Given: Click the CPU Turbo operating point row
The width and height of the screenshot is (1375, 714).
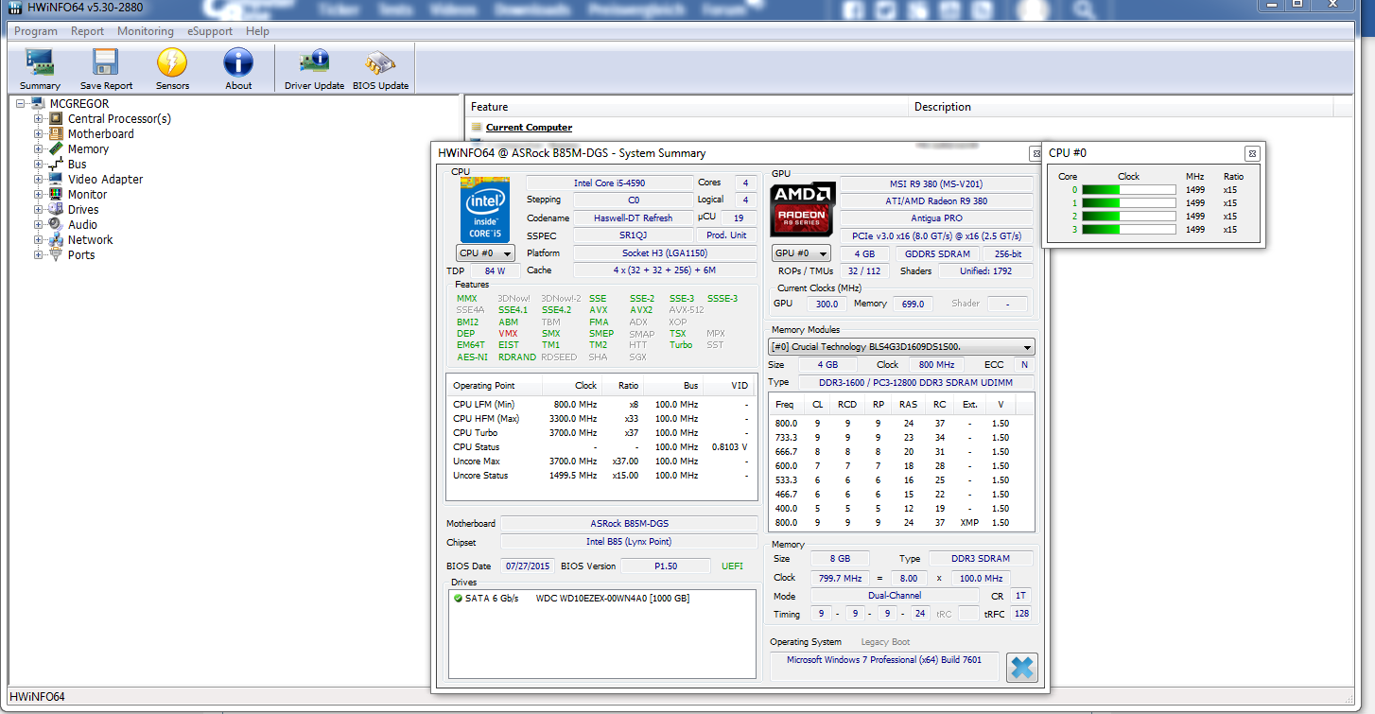Looking at the screenshot, I should point(600,433).
